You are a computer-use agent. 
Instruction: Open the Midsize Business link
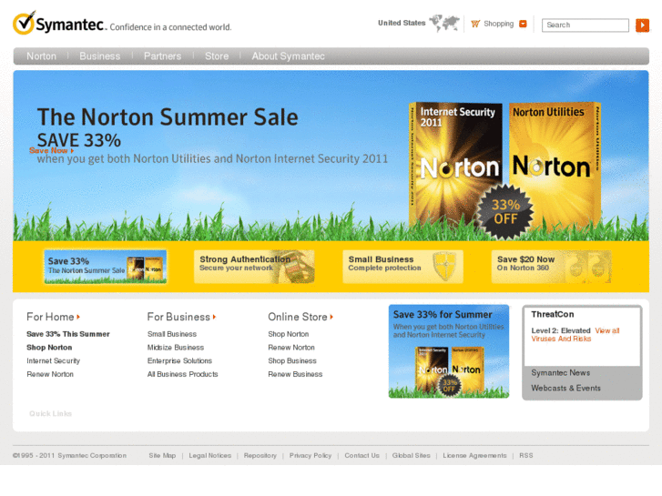click(176, 348)
